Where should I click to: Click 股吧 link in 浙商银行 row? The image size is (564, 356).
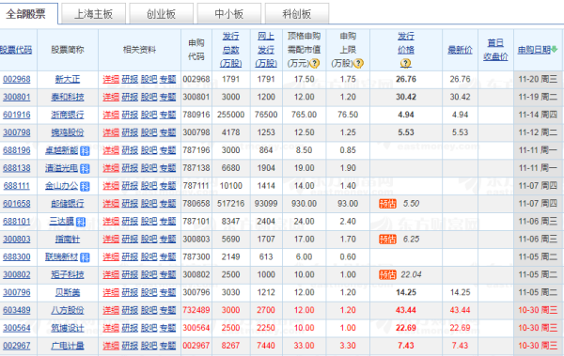click(x=149, y=115)
